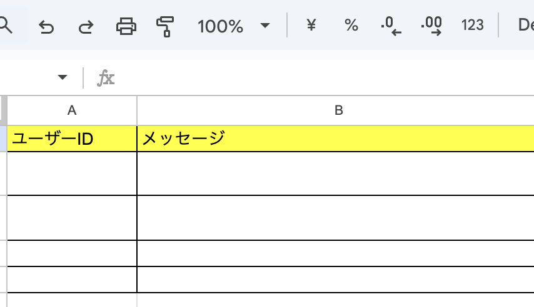The height and width of the screenshot is (307, 534).
Task: Click into the formula bar
Action: pyautogui.click(x=313, y=77)
